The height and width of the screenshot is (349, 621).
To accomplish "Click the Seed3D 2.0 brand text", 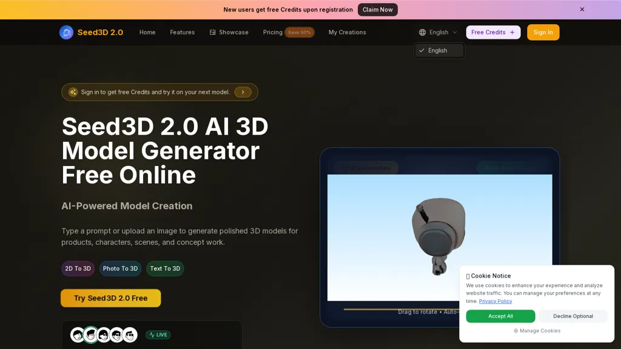I will point(100,33).
